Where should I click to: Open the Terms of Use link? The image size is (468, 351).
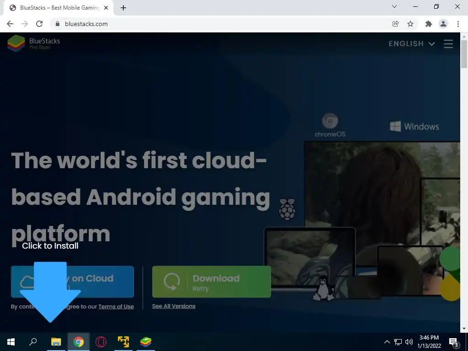pyautogui.click(x=116, y=307)
